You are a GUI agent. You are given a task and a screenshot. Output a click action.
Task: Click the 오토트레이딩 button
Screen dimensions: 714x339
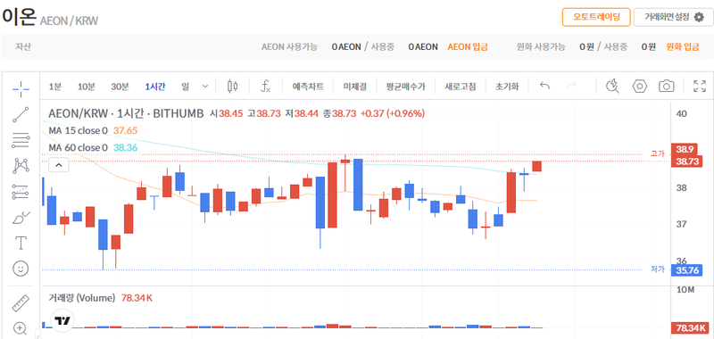596,17
